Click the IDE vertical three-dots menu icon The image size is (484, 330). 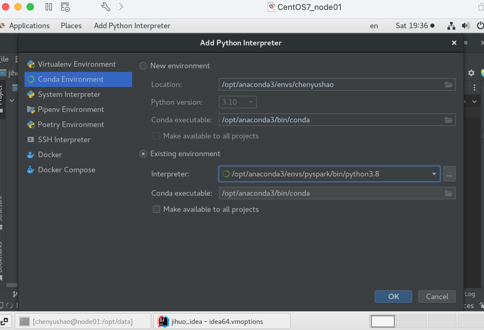point(474,88)
